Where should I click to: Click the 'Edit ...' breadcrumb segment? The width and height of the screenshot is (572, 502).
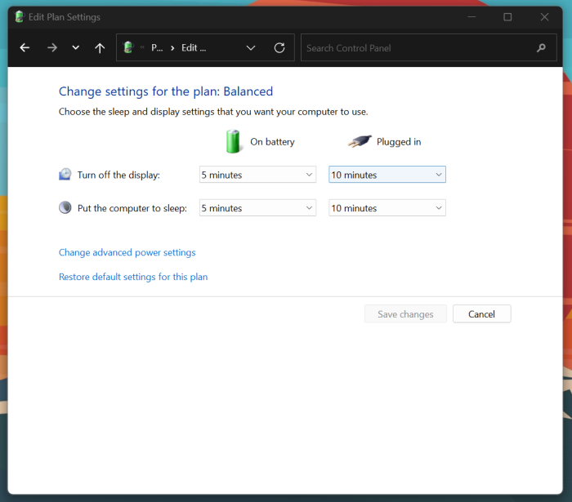tap(194, 47)
